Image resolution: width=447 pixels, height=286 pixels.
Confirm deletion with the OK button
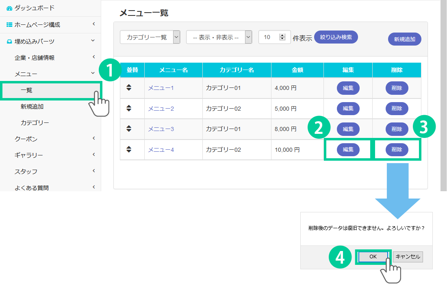pos(373,257)
